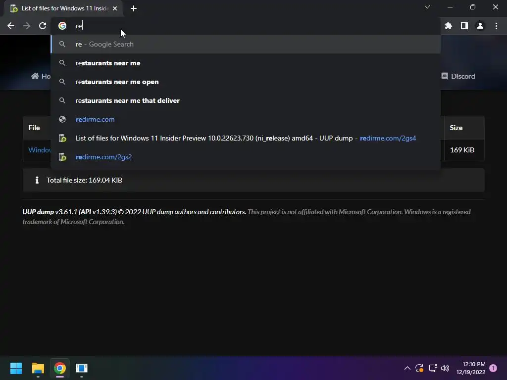Click the globe icon beside redirme.com
Viewport: 507px width, 380px height.
tap(62, 119)
